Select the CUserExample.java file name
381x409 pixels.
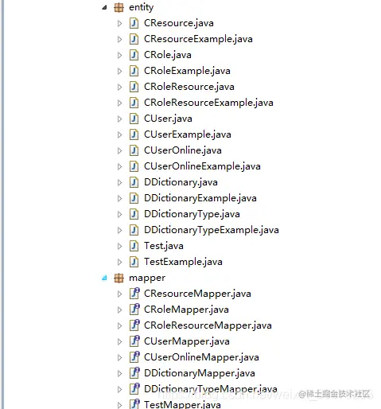[188, 134]
